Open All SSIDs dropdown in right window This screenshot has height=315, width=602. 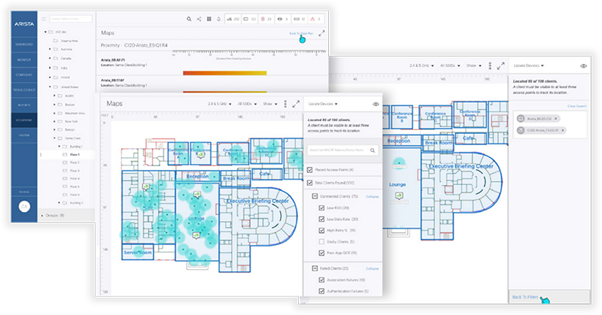(450, 65)
